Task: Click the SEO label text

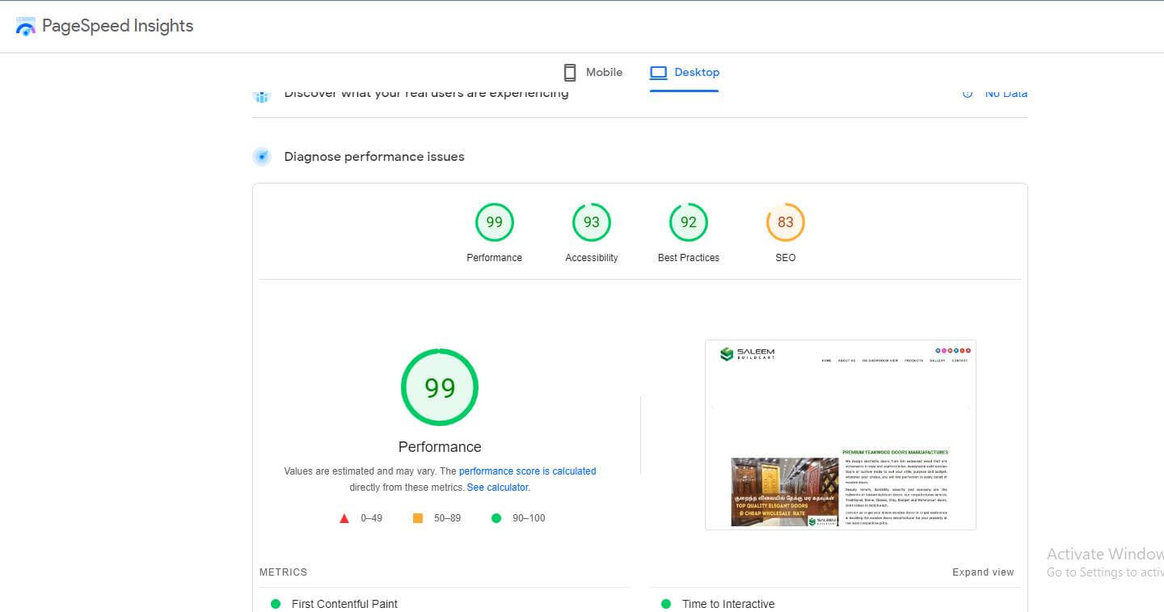Action: (786, 258)
